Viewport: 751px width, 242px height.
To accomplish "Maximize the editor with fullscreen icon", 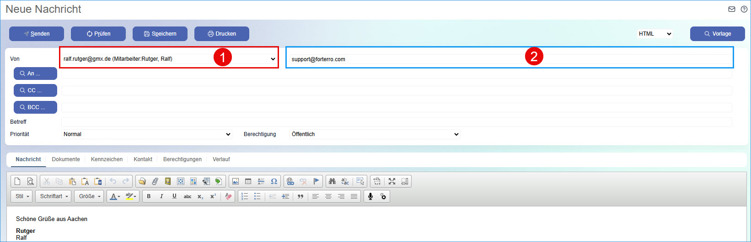I will (392, 181).
